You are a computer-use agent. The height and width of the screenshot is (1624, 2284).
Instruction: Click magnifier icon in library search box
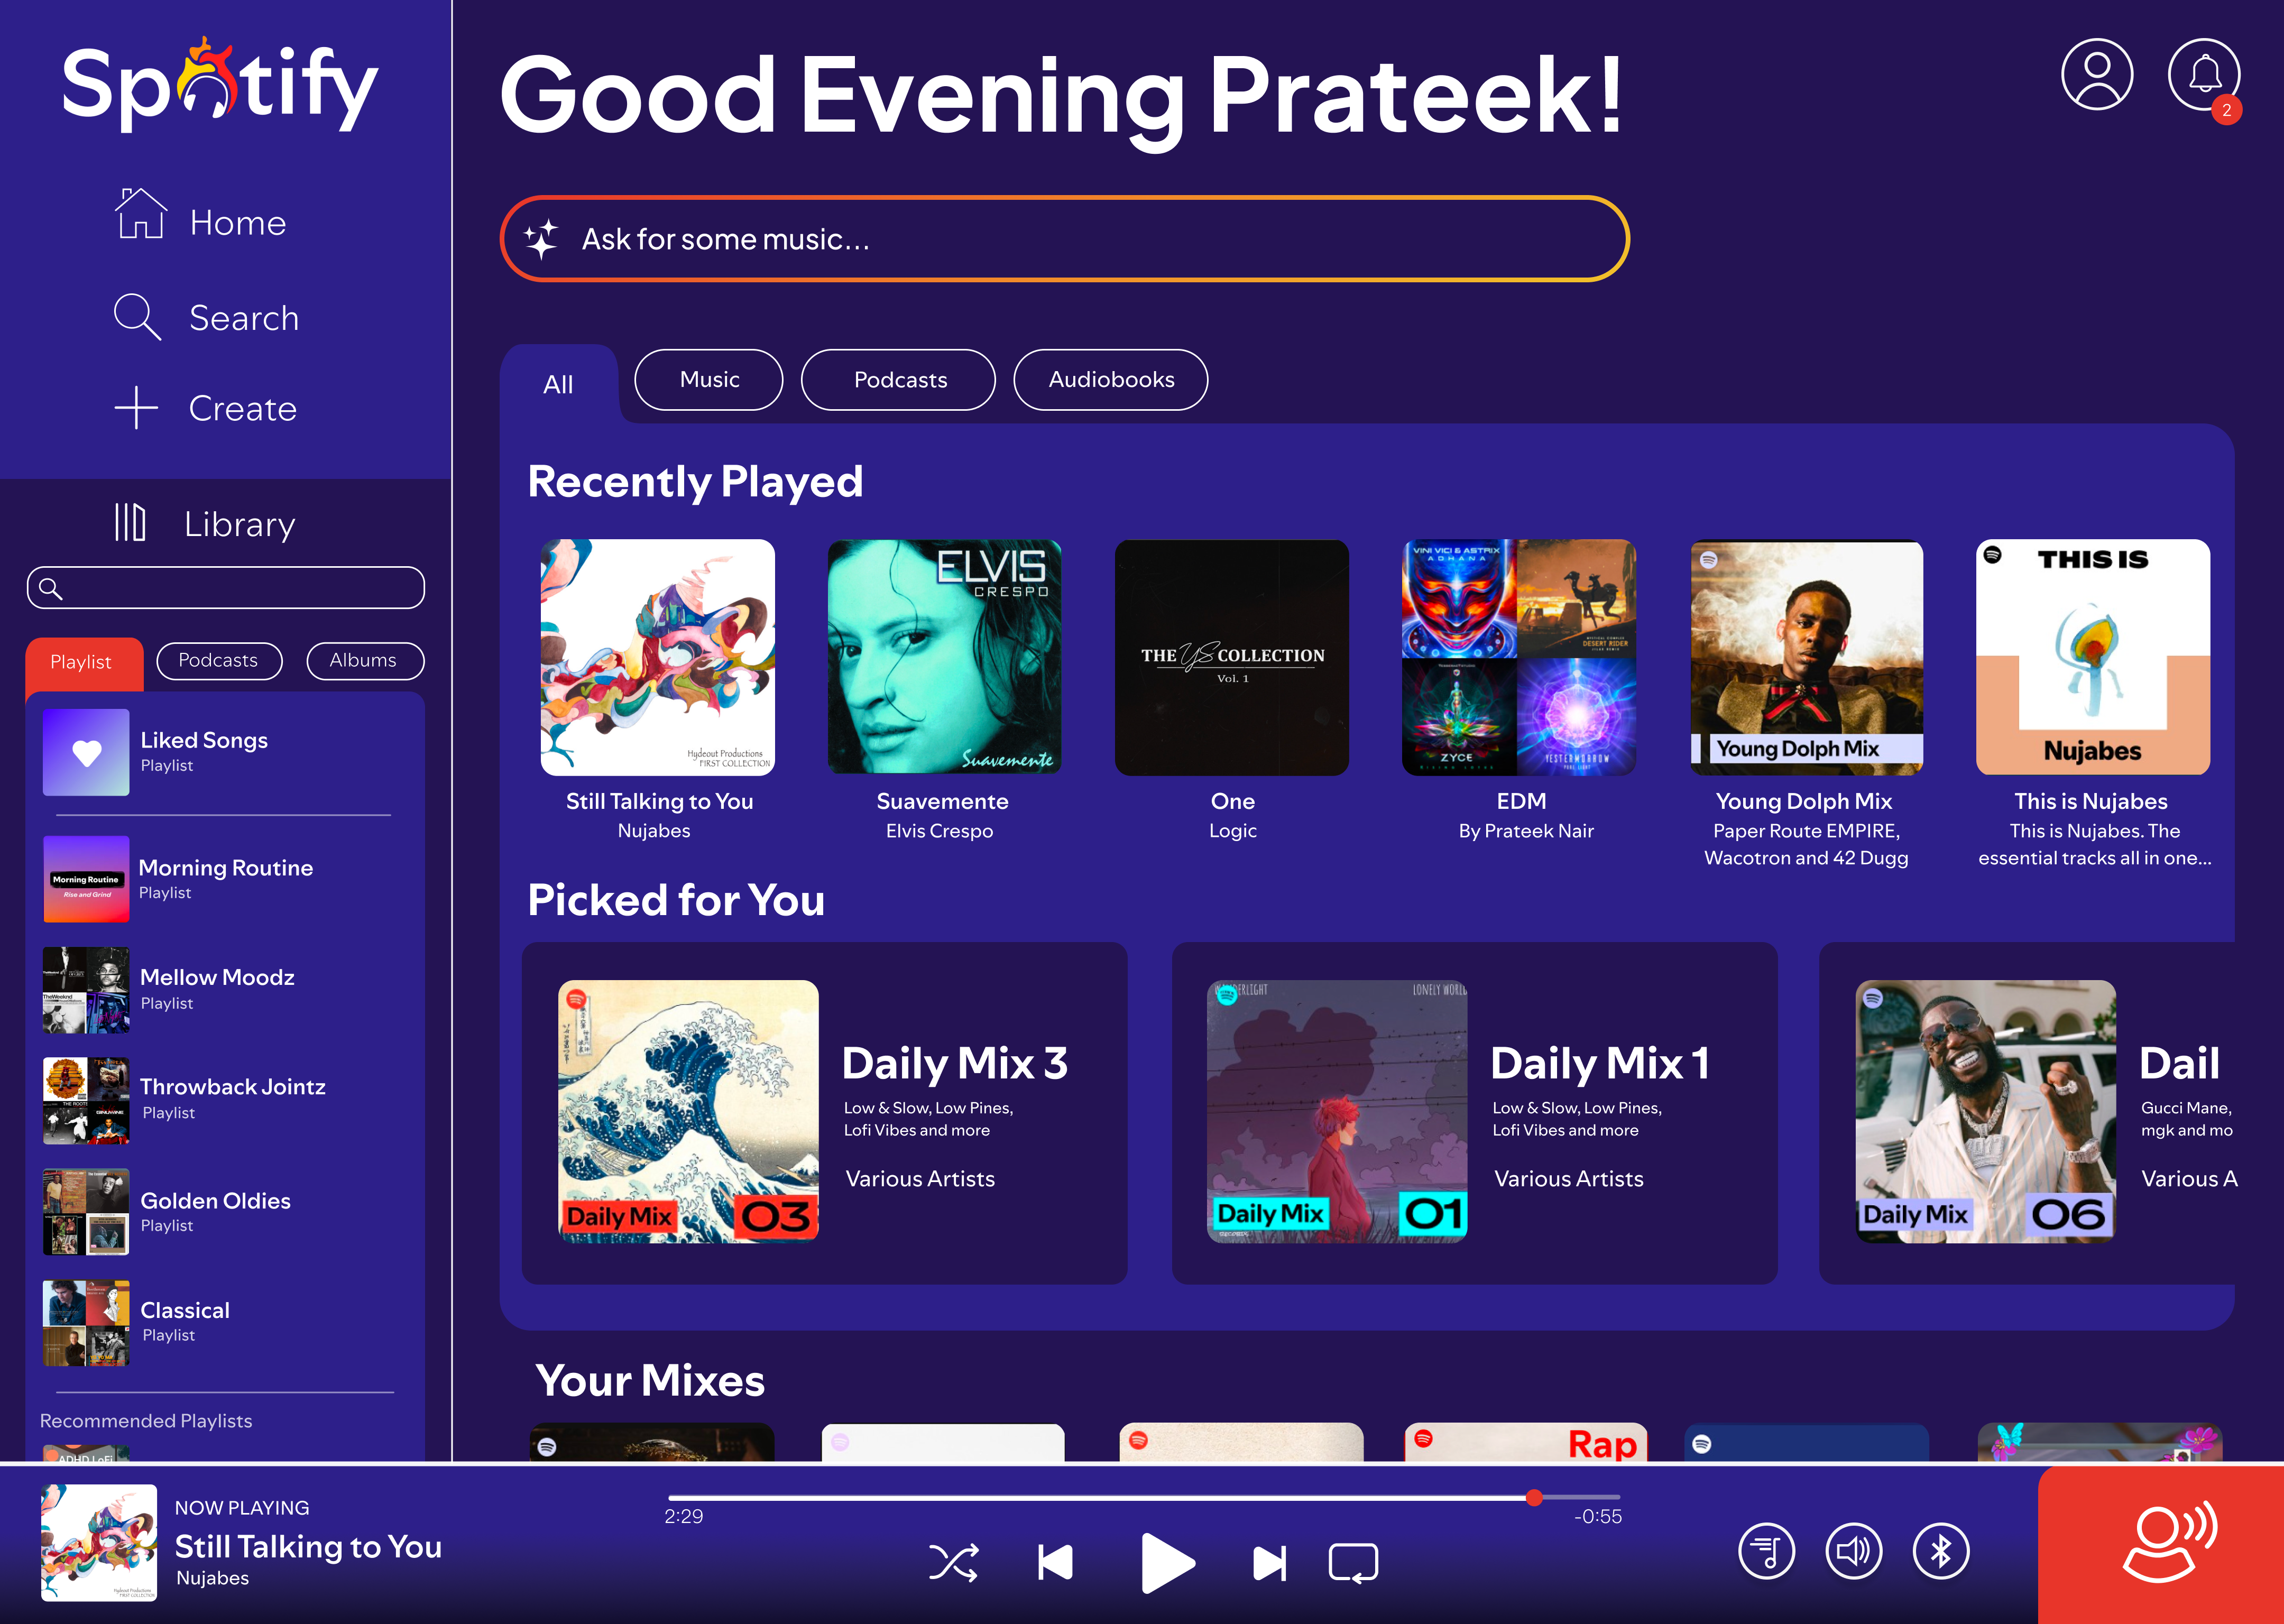(x=51, y=588)
